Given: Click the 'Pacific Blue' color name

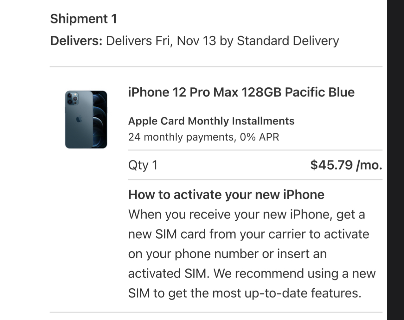Looking at the screenshot, I should tap(320, 92).
